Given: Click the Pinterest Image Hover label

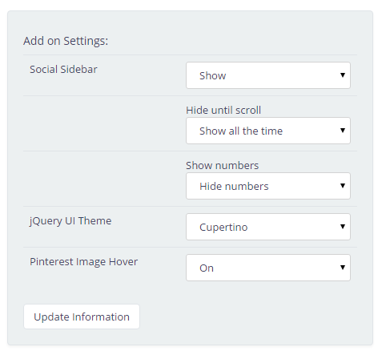Looking at the screenshot, I should point(83,262).
